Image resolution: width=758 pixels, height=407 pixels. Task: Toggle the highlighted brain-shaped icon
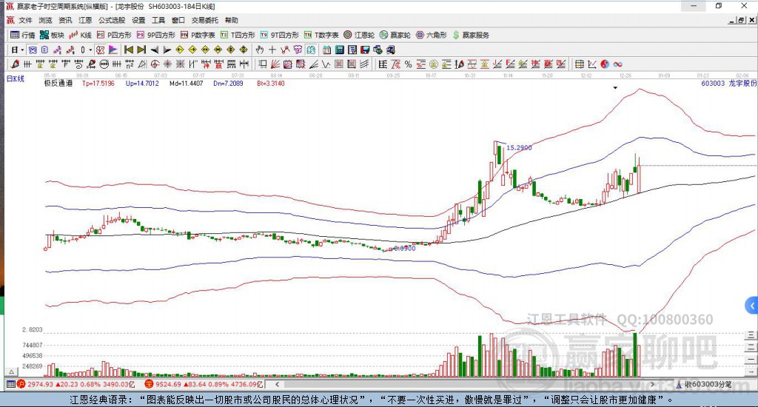(312, 50)
